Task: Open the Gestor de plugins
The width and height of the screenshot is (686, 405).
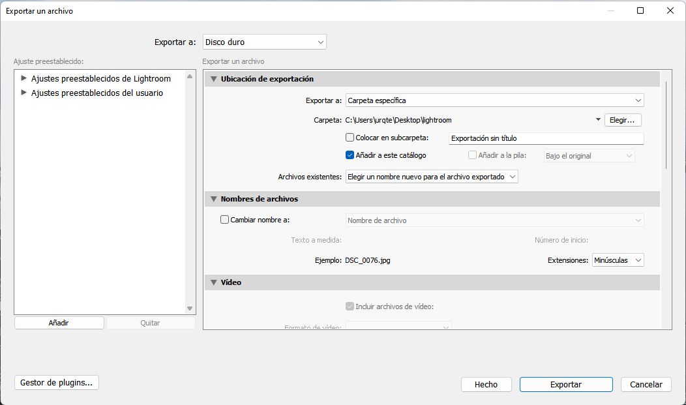Action: pyautogui.click(x=57, y=383)
